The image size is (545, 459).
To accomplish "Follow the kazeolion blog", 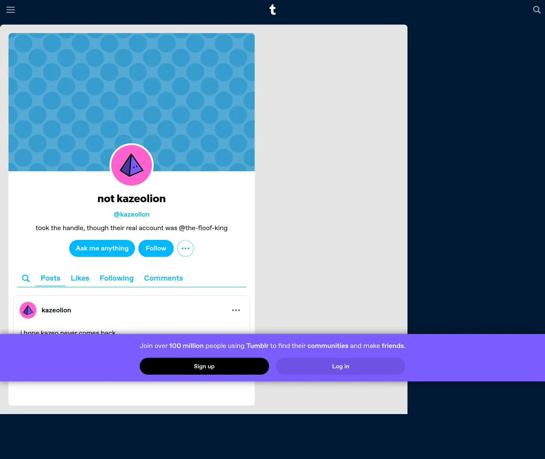I will (156, 248).
